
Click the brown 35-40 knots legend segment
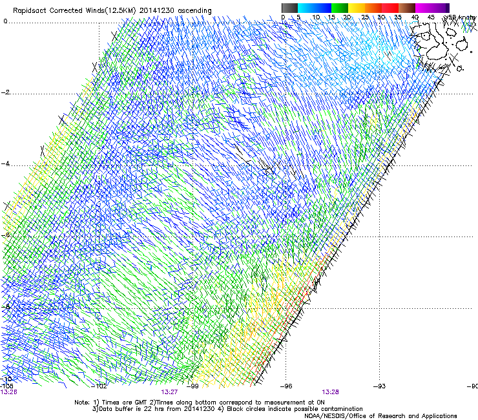[x=407, y=8]
